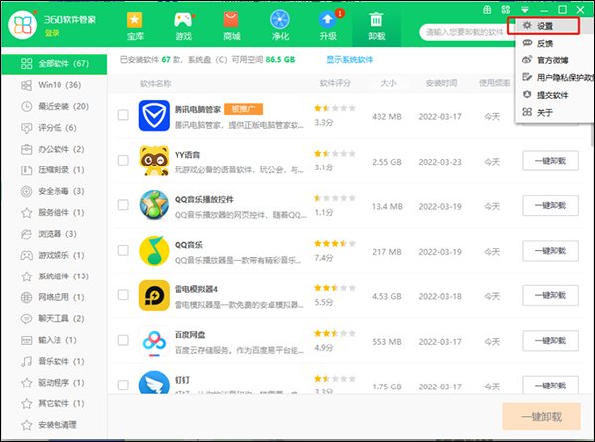The height and width of the screenshot is (442, 595).
Task: Select 最近安装 (20) category
Action: 55,106
